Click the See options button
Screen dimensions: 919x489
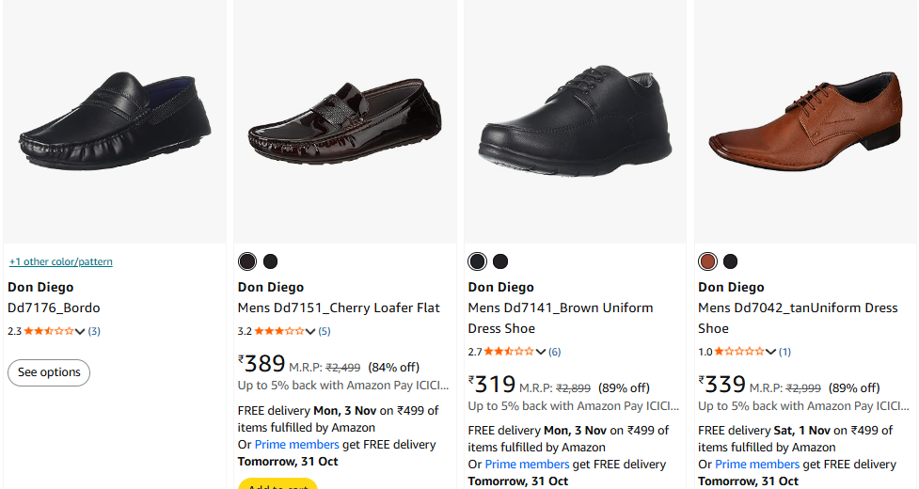49,372
